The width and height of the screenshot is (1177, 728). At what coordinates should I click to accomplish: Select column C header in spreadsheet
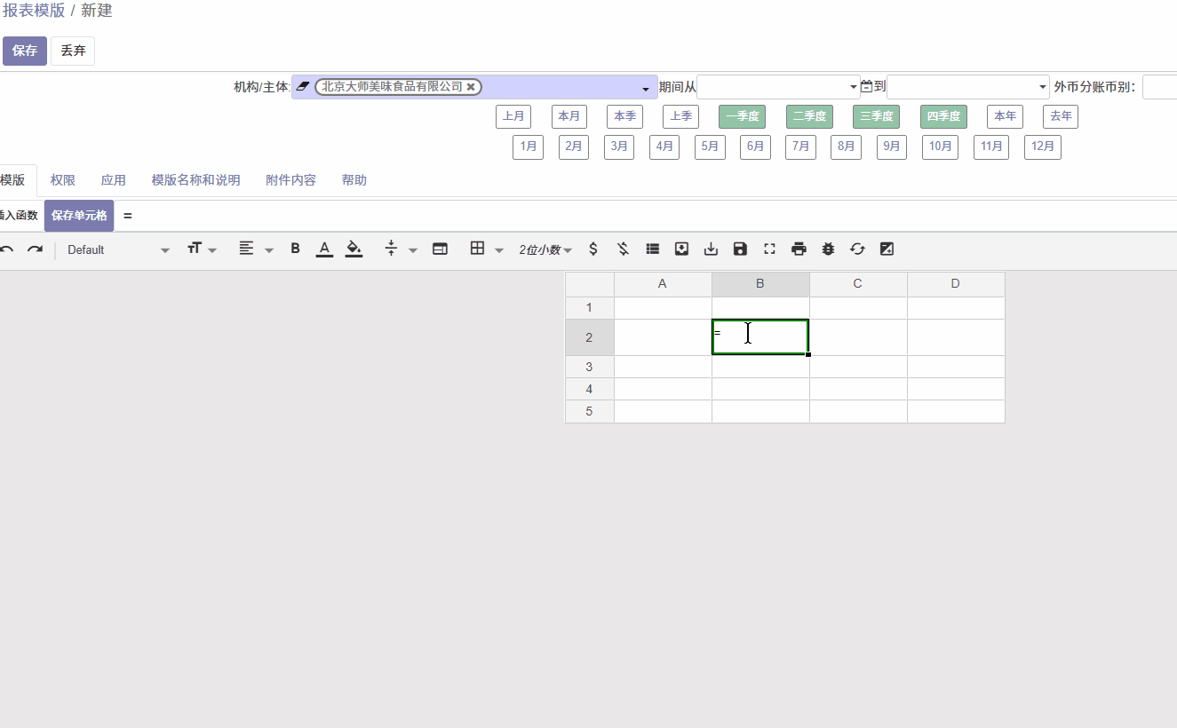click(857, 284)
